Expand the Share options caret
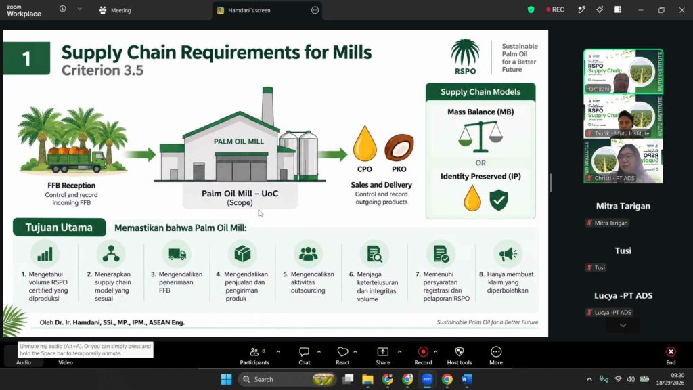This screenshot has width=693, height=390. [x=399, y=352]
